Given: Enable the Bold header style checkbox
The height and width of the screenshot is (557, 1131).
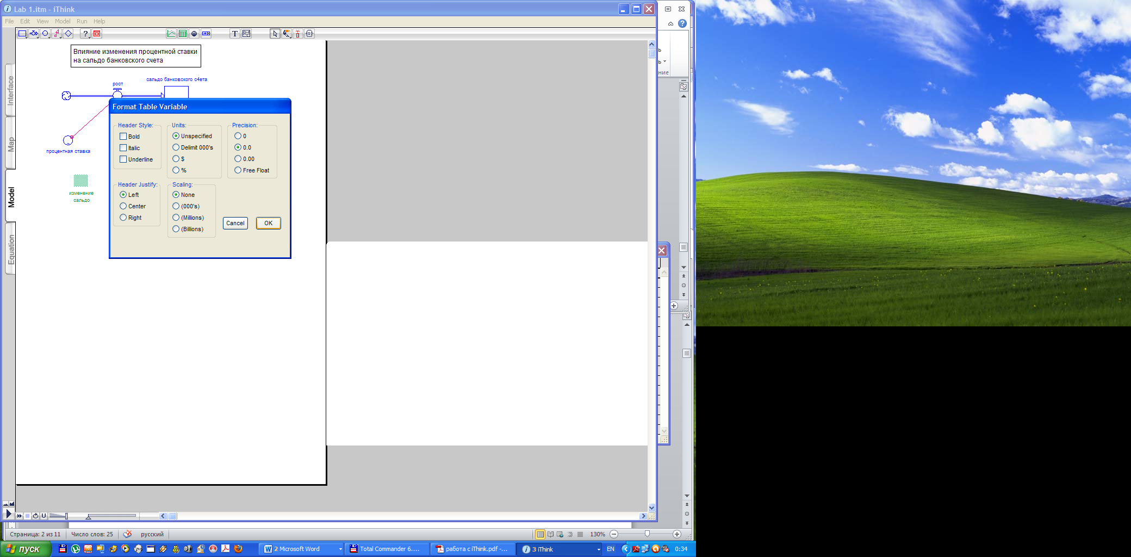Looking at the screenshot, I should 123,137.
